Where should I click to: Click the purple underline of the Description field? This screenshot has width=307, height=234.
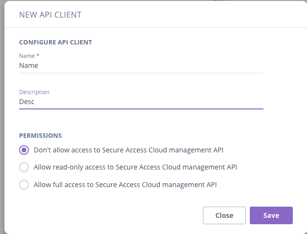pyautogui.click(x=141, y=108)
